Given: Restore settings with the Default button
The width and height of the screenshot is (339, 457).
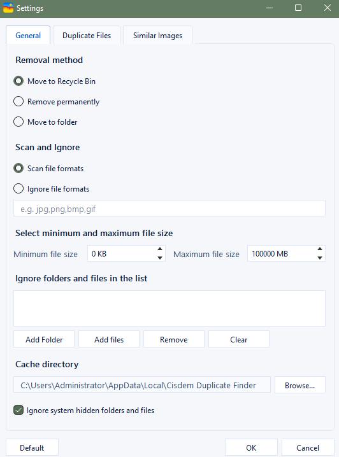Looking at the screenshot, I should pyautogui.click(x=32, y=447).
